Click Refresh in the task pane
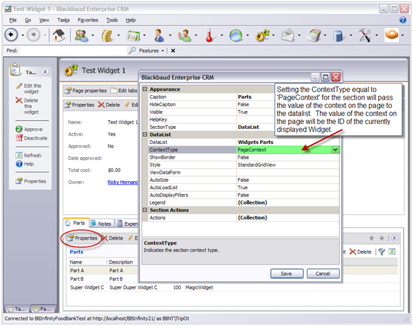This screenshot has height=326, width=413. click(29, 155)
